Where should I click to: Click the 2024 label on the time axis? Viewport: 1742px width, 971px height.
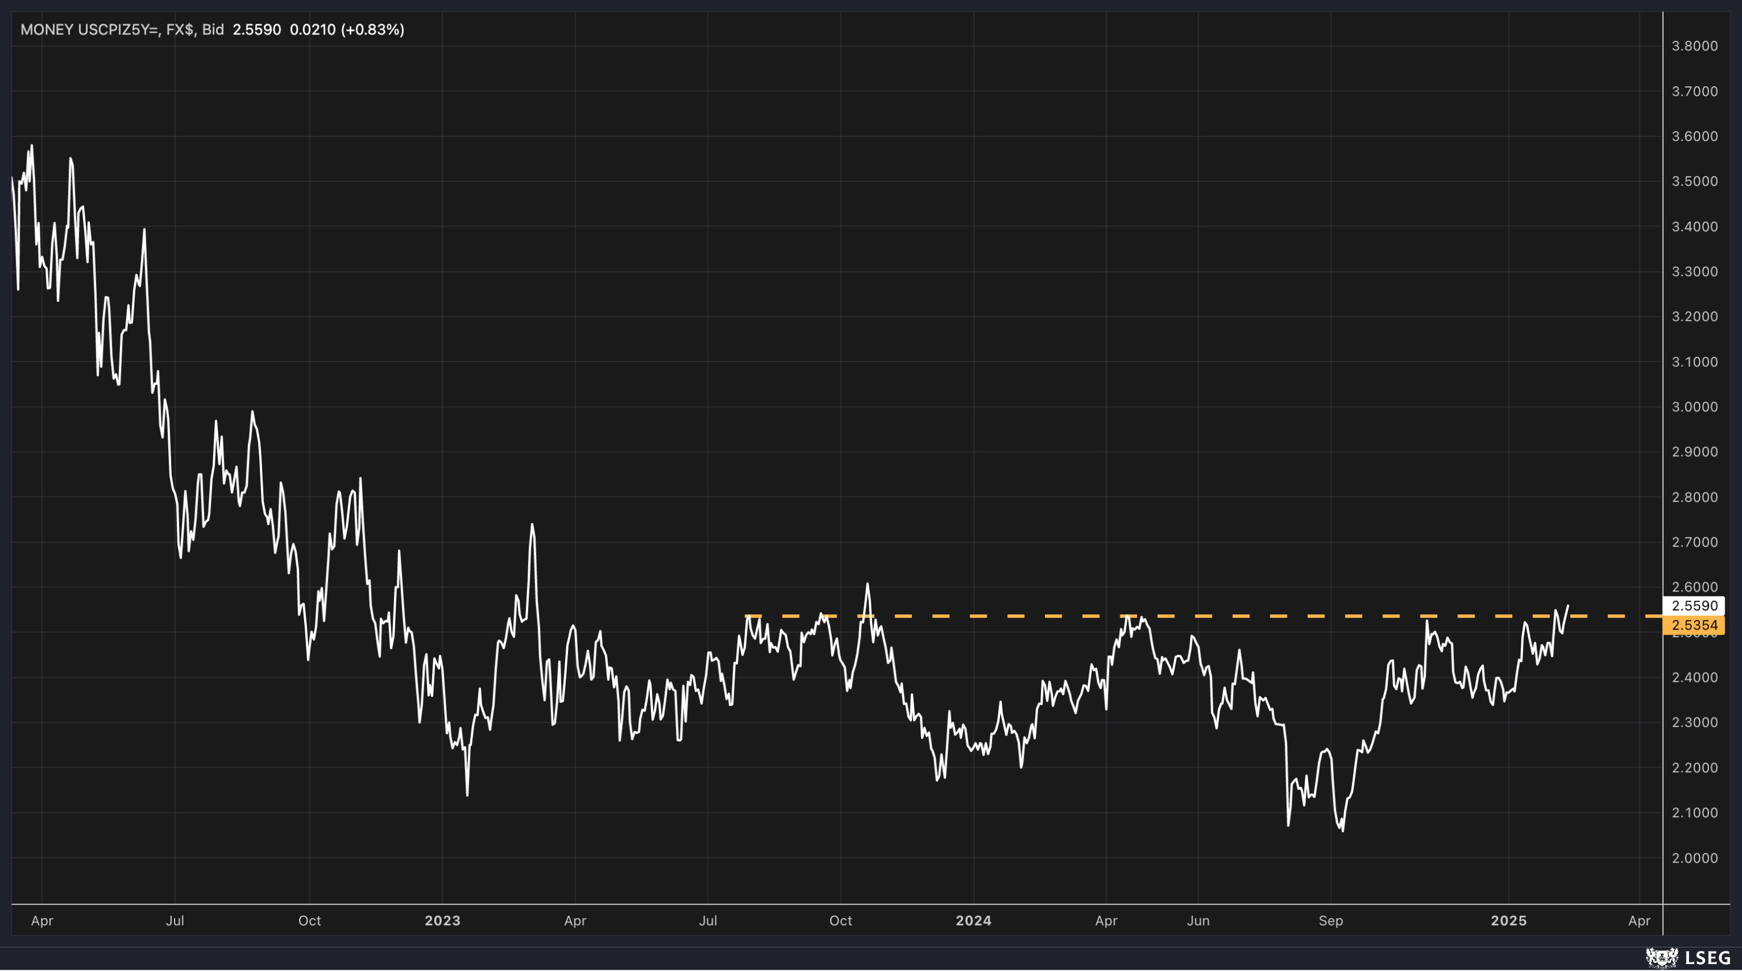point(974,920)
